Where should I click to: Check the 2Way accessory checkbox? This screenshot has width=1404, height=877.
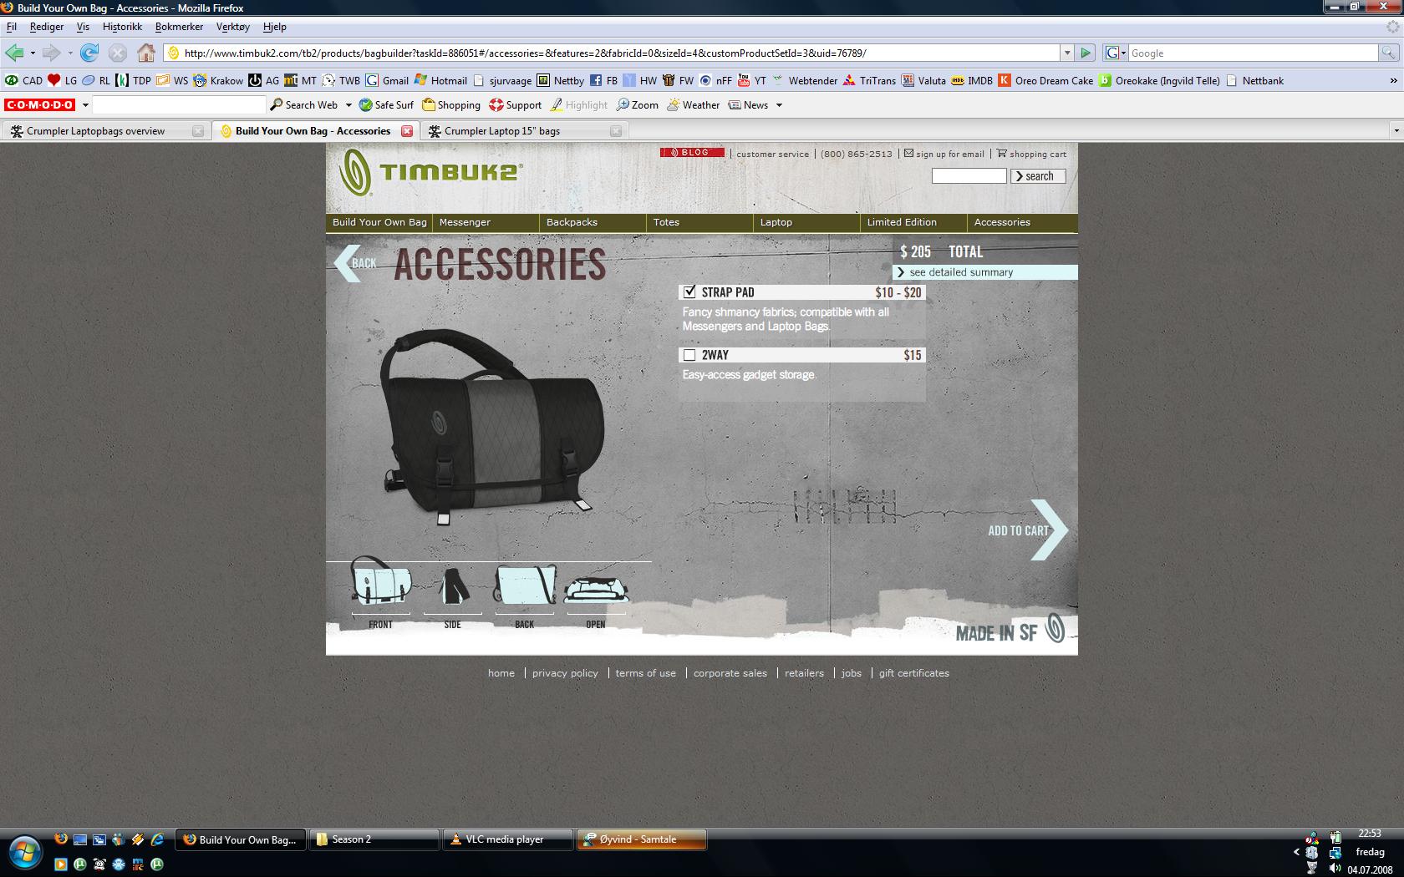689,355
